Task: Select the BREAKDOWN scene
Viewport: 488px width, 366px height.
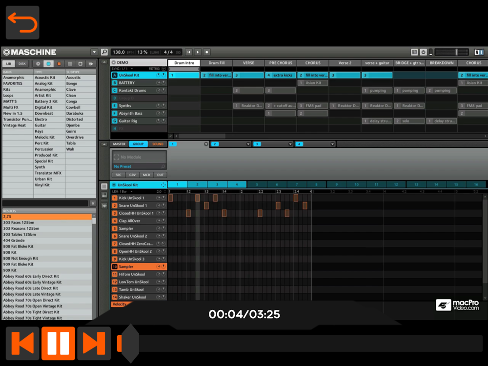Action: tap(441, 63)
